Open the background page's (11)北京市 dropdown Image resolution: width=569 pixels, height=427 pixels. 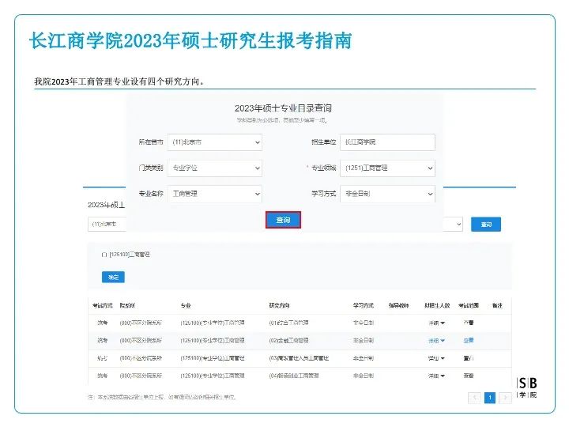tap(107, 225)
